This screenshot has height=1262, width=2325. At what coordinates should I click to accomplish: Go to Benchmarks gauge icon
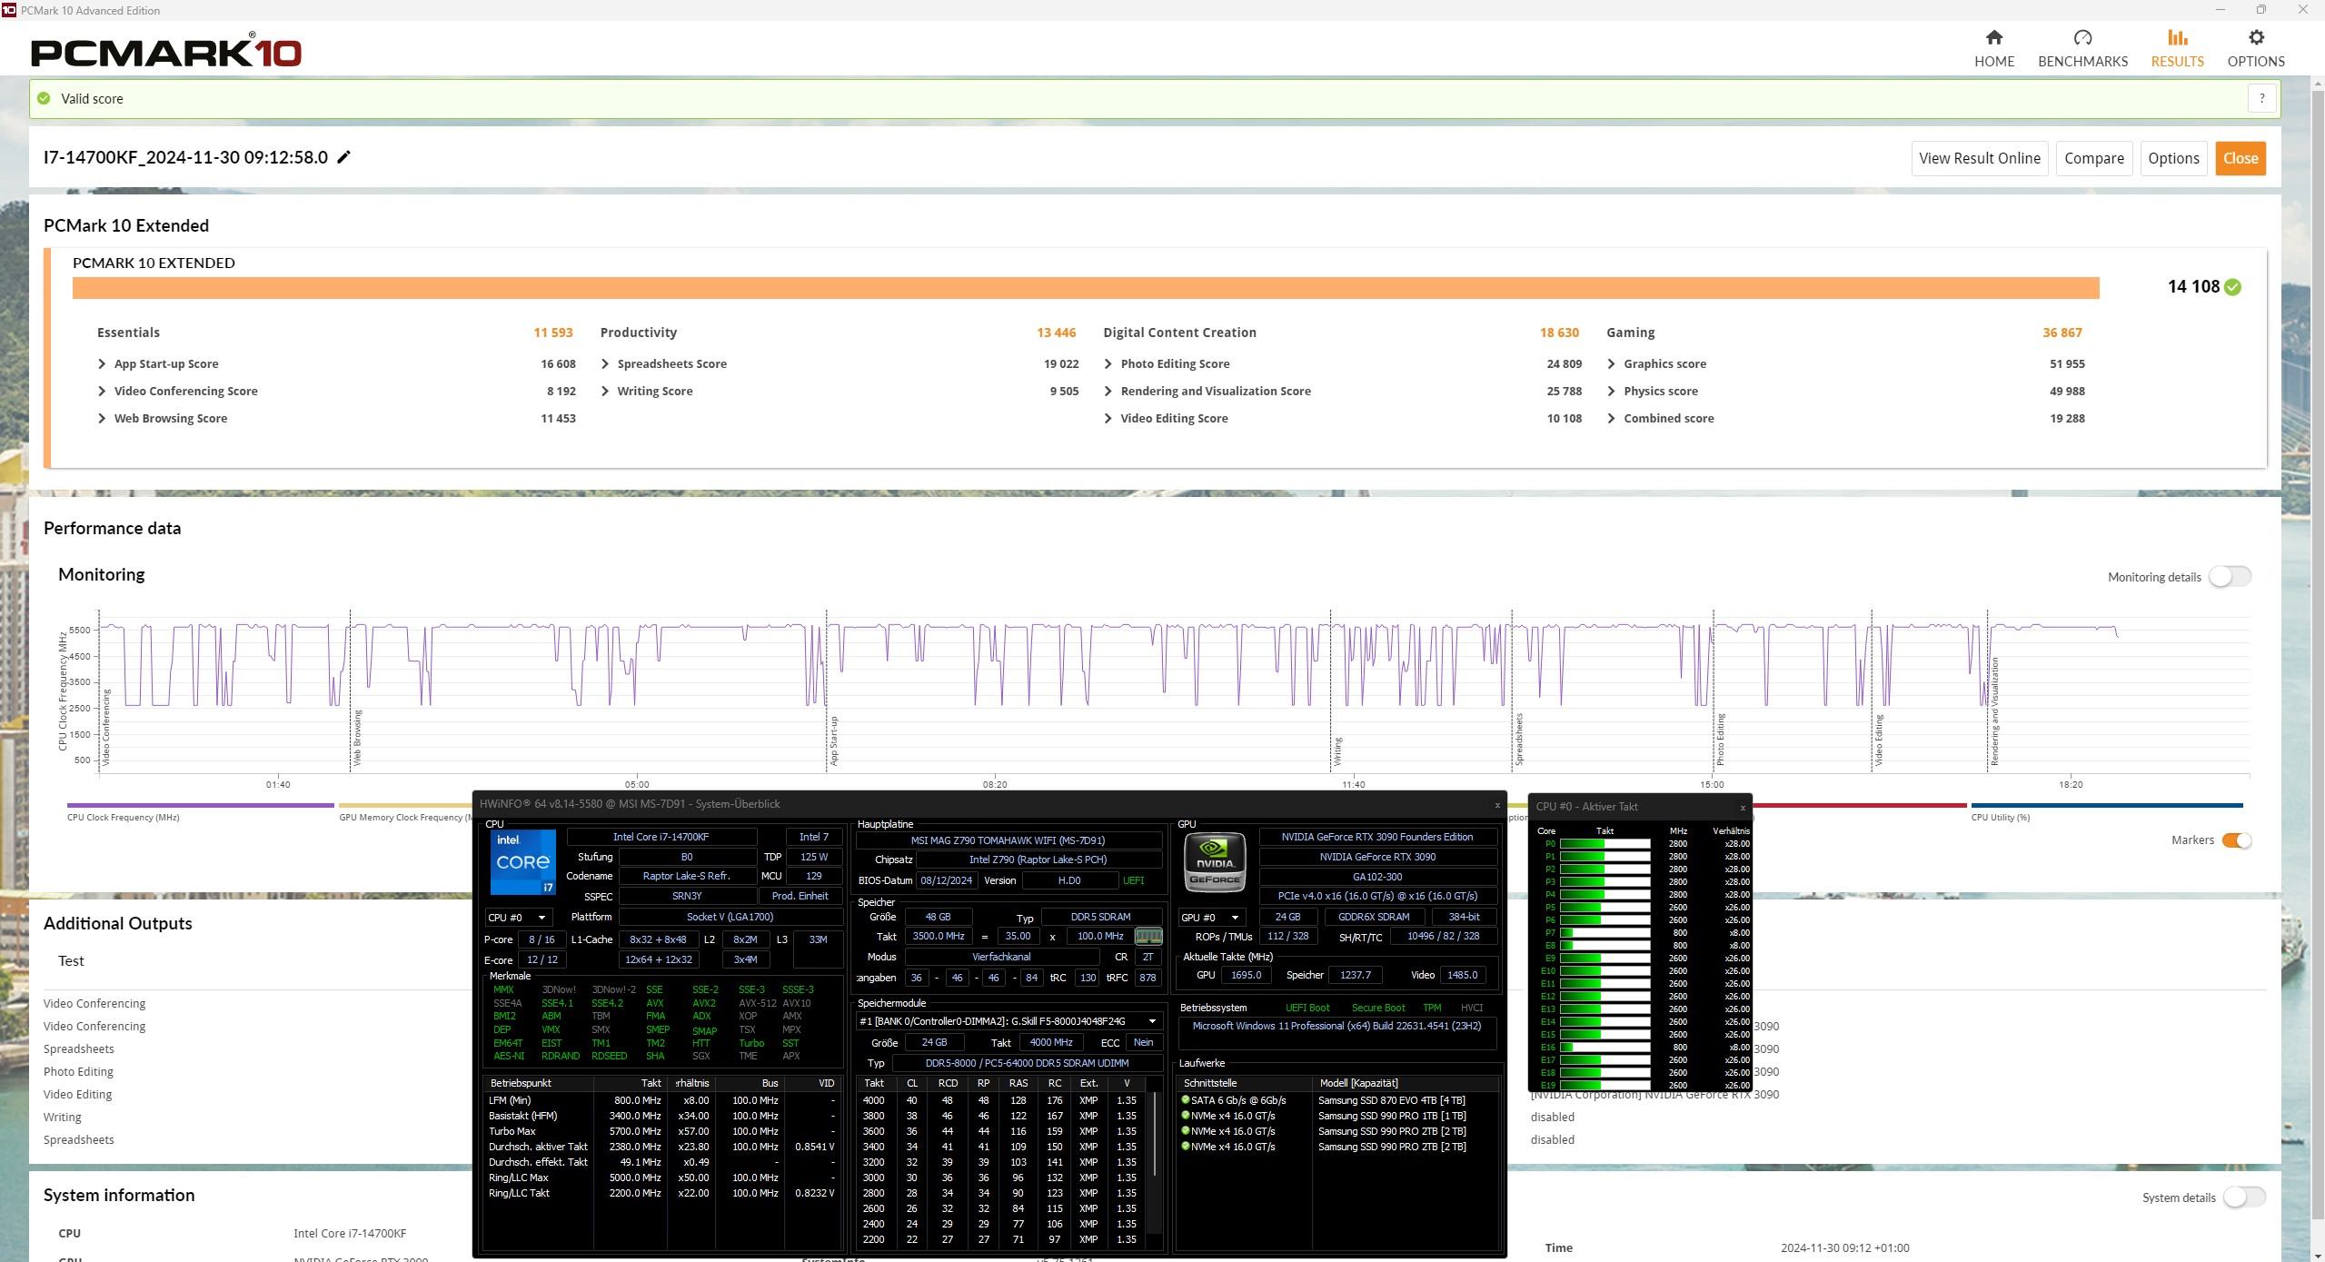2082,38
